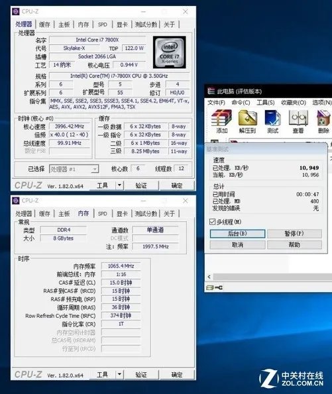The height and width of the screenshot is (394, 332).
Task: Click the horizontal scrollbar left arrow in WinRAR
Action: pos(209,277)
